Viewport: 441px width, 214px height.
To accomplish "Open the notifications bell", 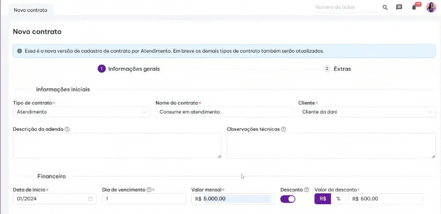I will point(414,7).
